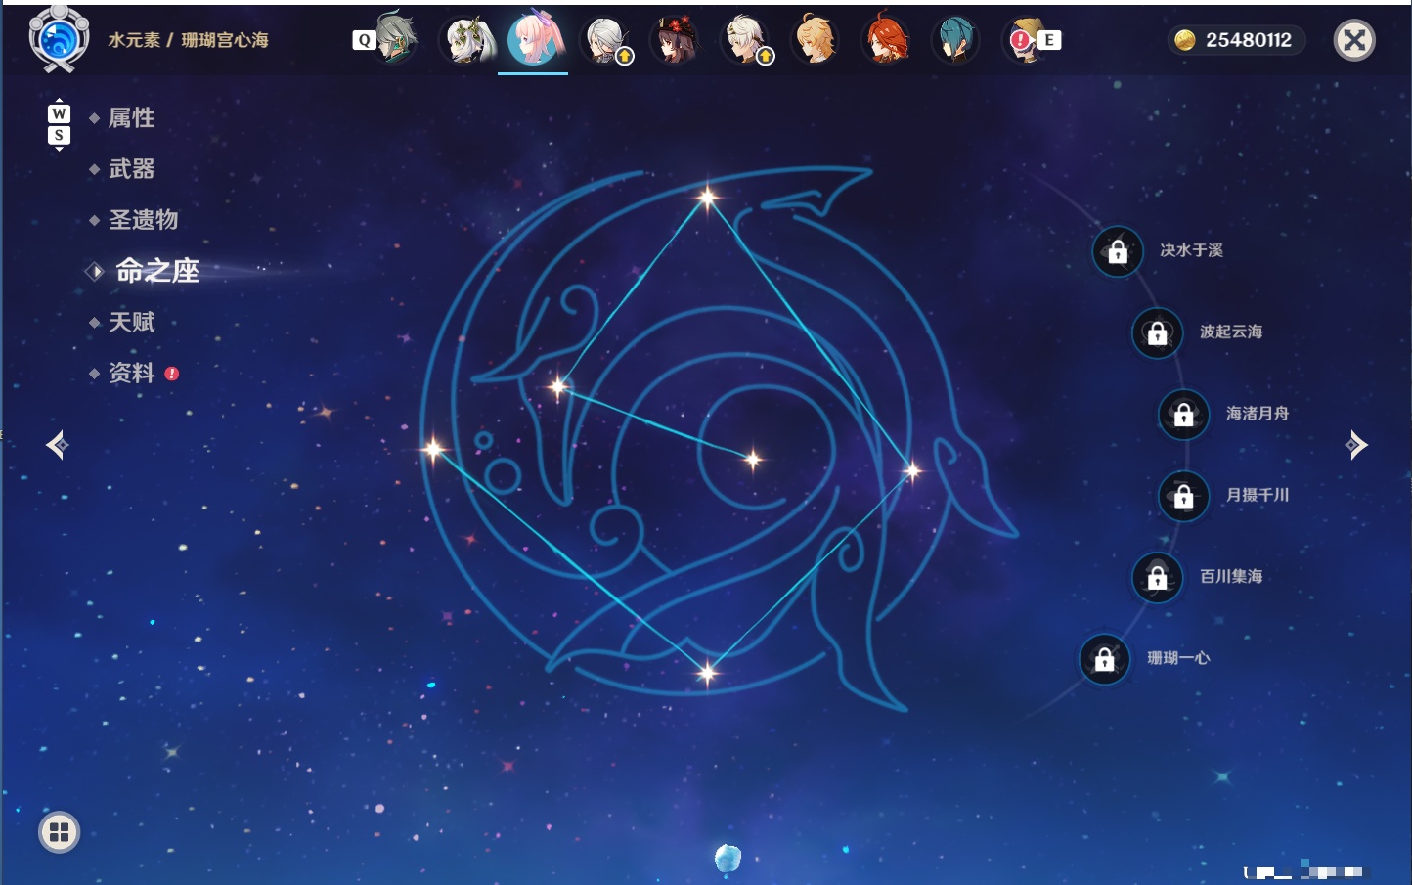Select the pink-haired character portrait
The height and width of the screenshot is (885, 1412).
pyautogui.click(x=534, y=39)
